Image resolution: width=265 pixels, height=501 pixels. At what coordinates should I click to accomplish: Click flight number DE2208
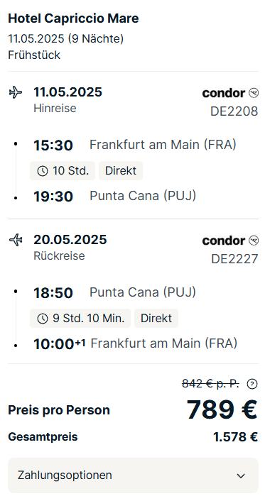coord(234,111)
